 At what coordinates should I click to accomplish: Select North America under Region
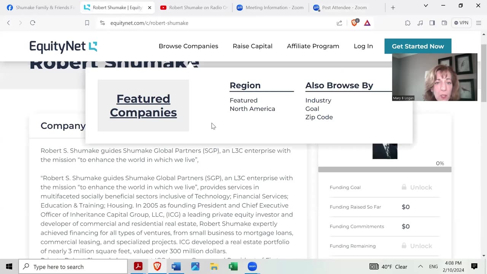coord(252,109)
